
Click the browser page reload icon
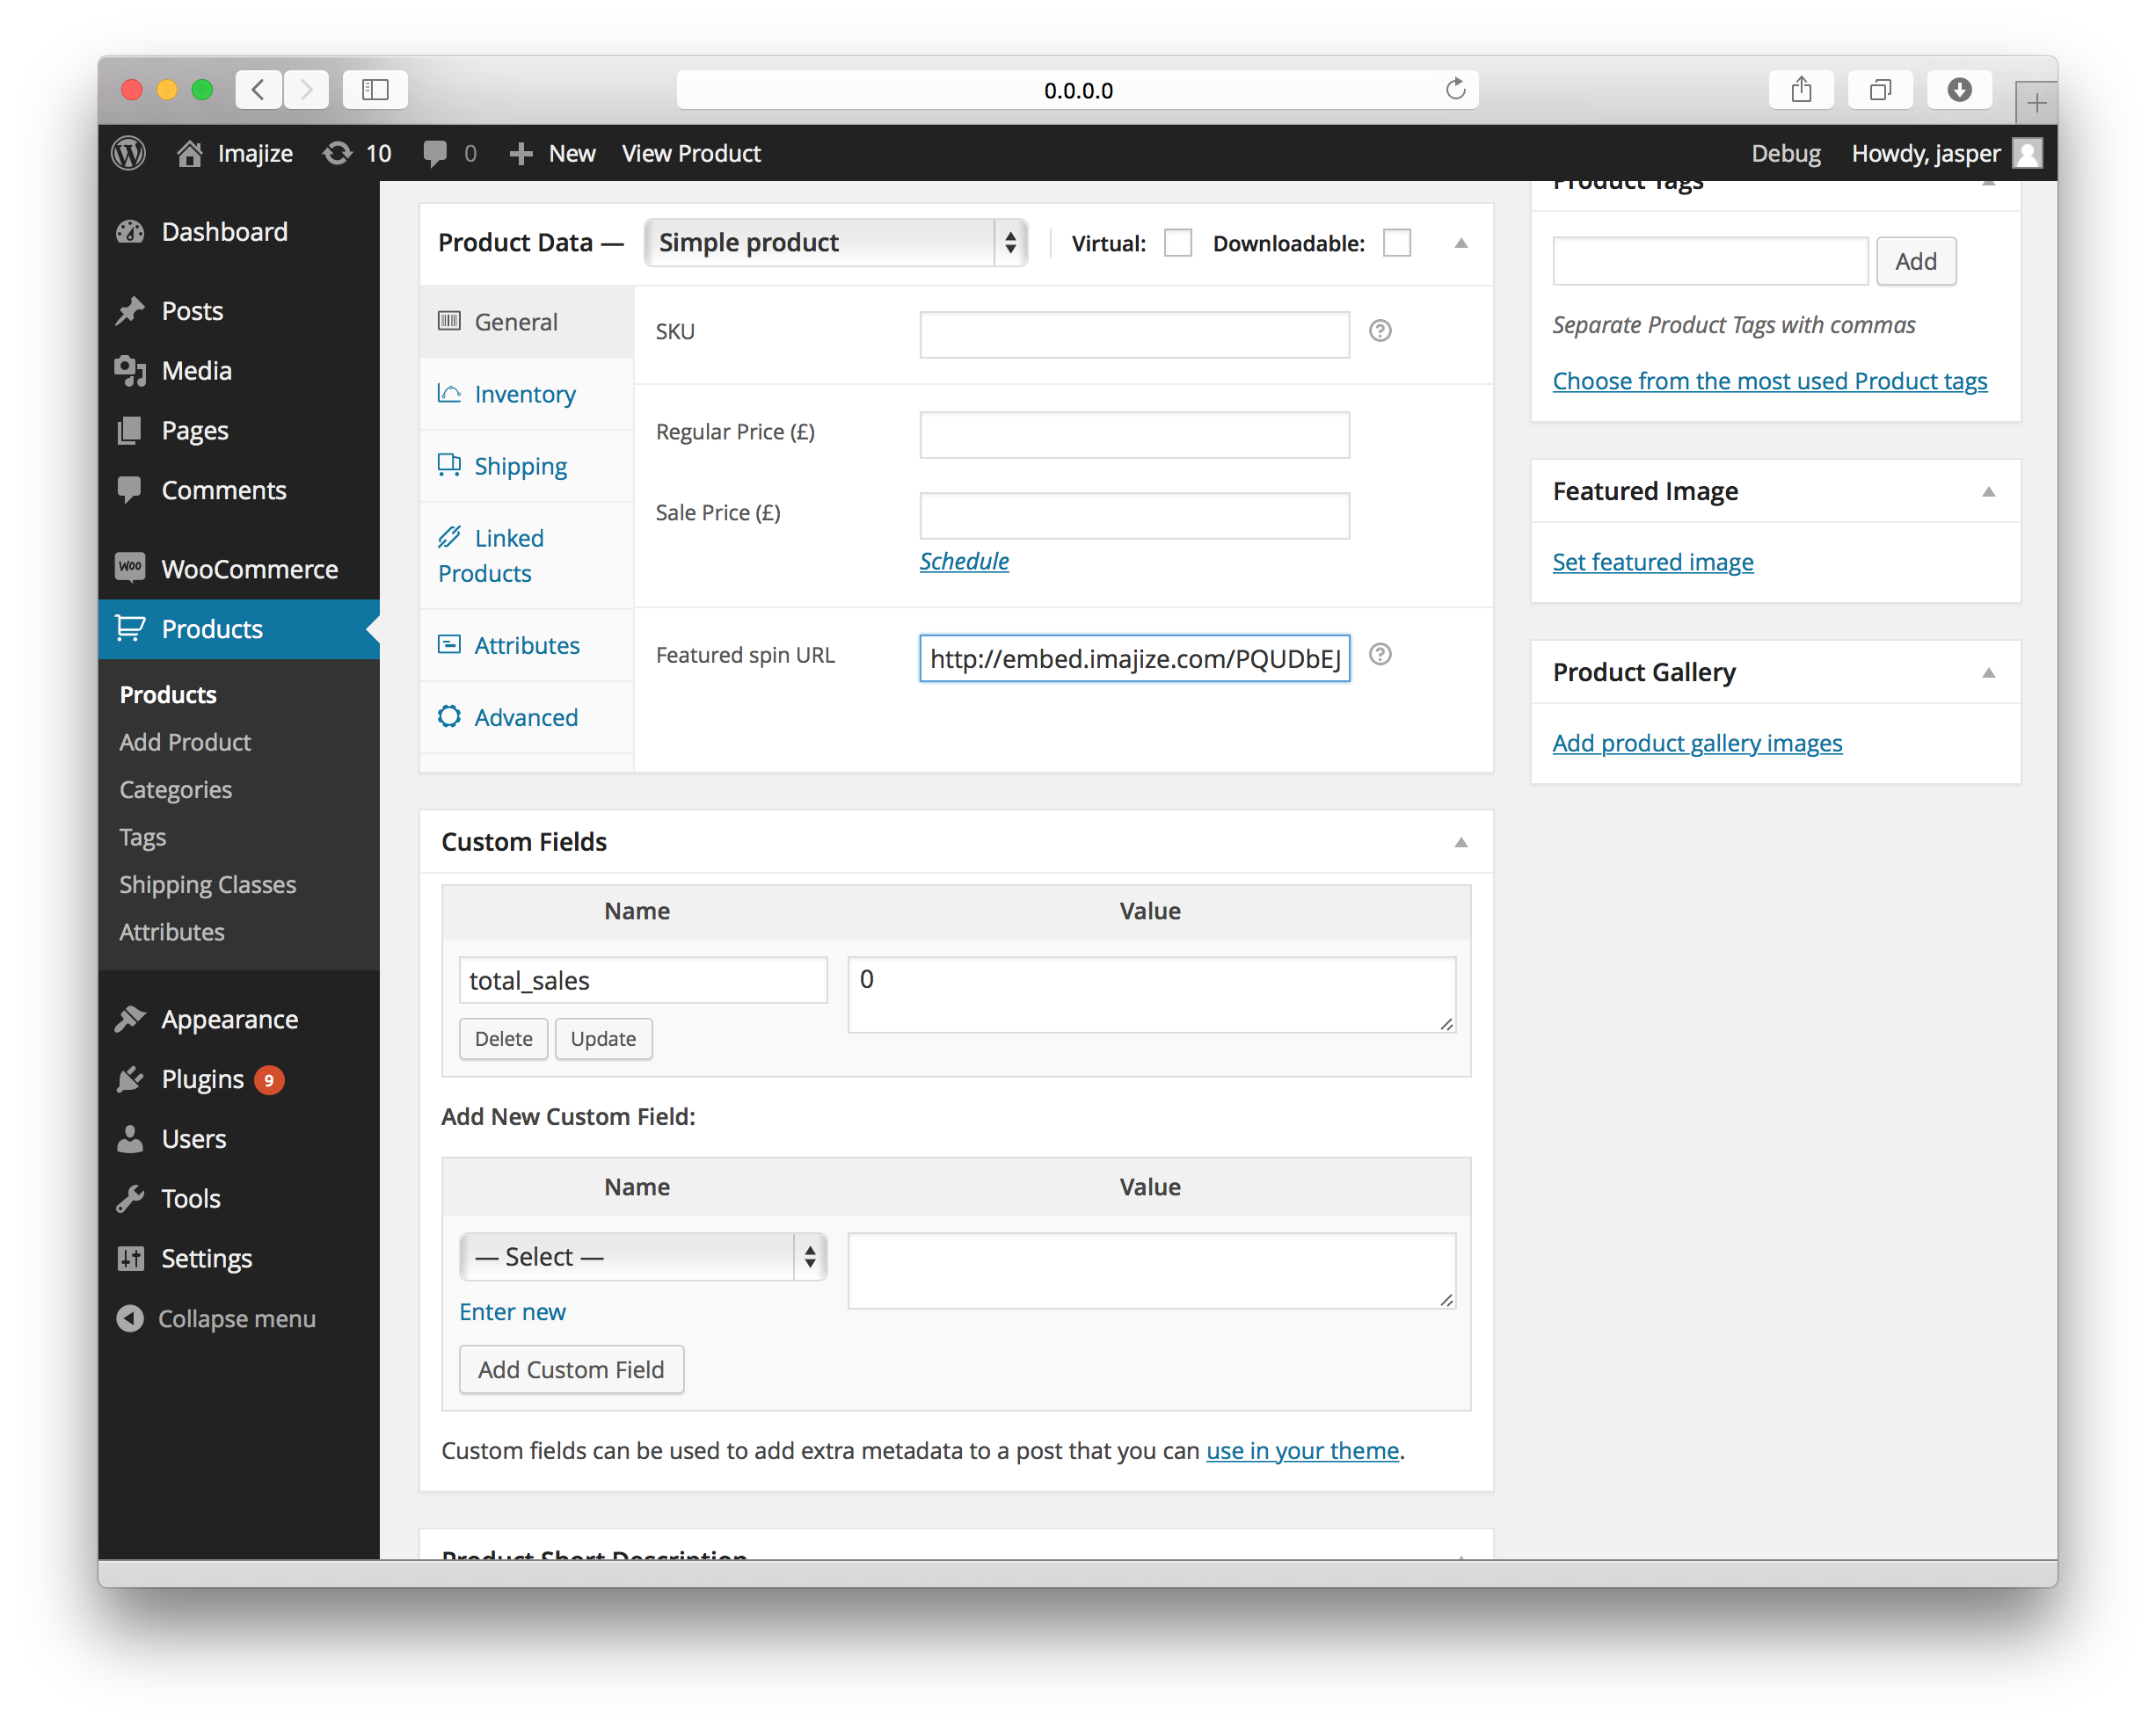coord(1455,90)
